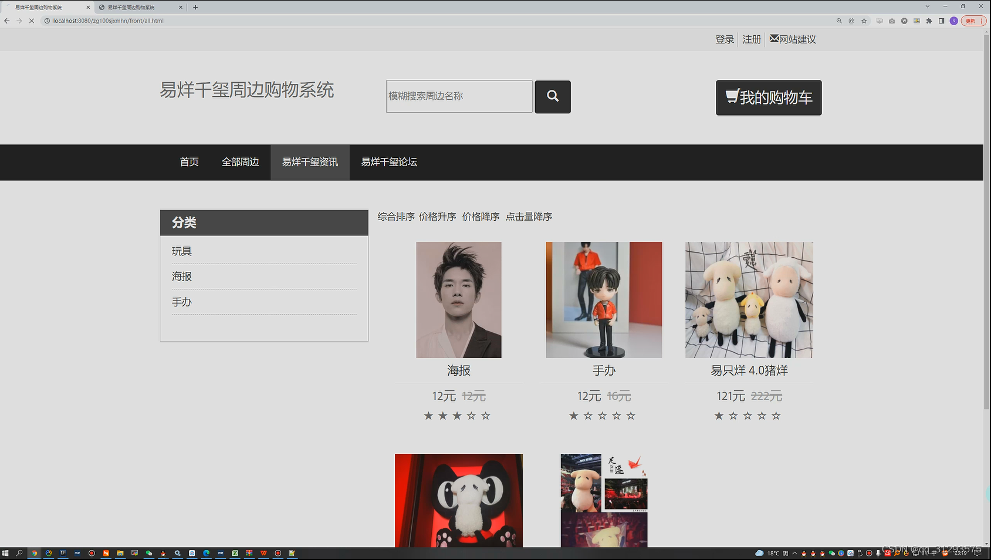Open 易烊千玺论坛 navigation item
Image resolution: width=991 pixels, height=560 pixels.
click(x=389, y=162)
